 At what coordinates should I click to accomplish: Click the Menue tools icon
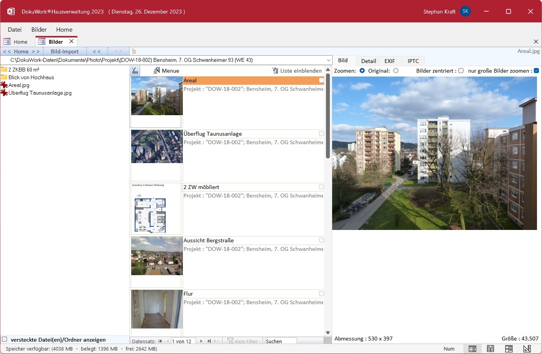tap(157, 71)
